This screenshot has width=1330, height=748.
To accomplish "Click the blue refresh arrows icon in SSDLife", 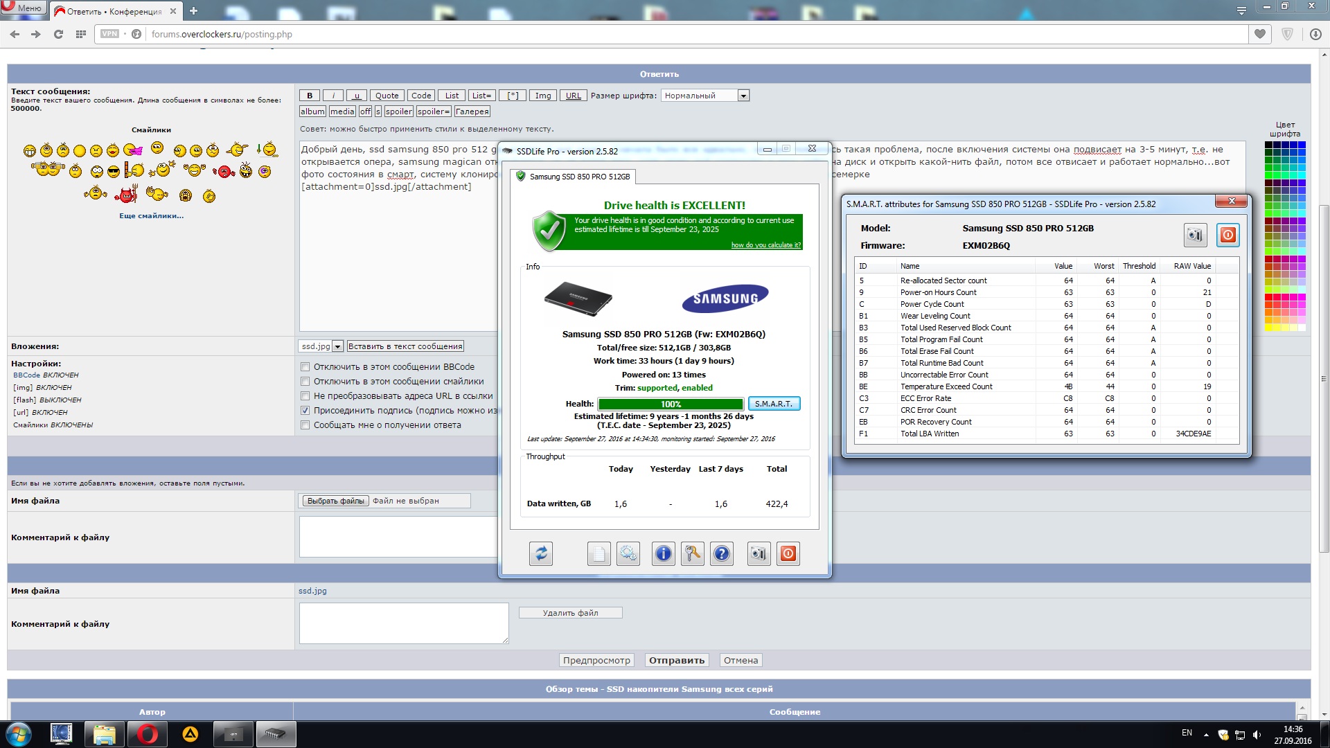I will point(541,553).
